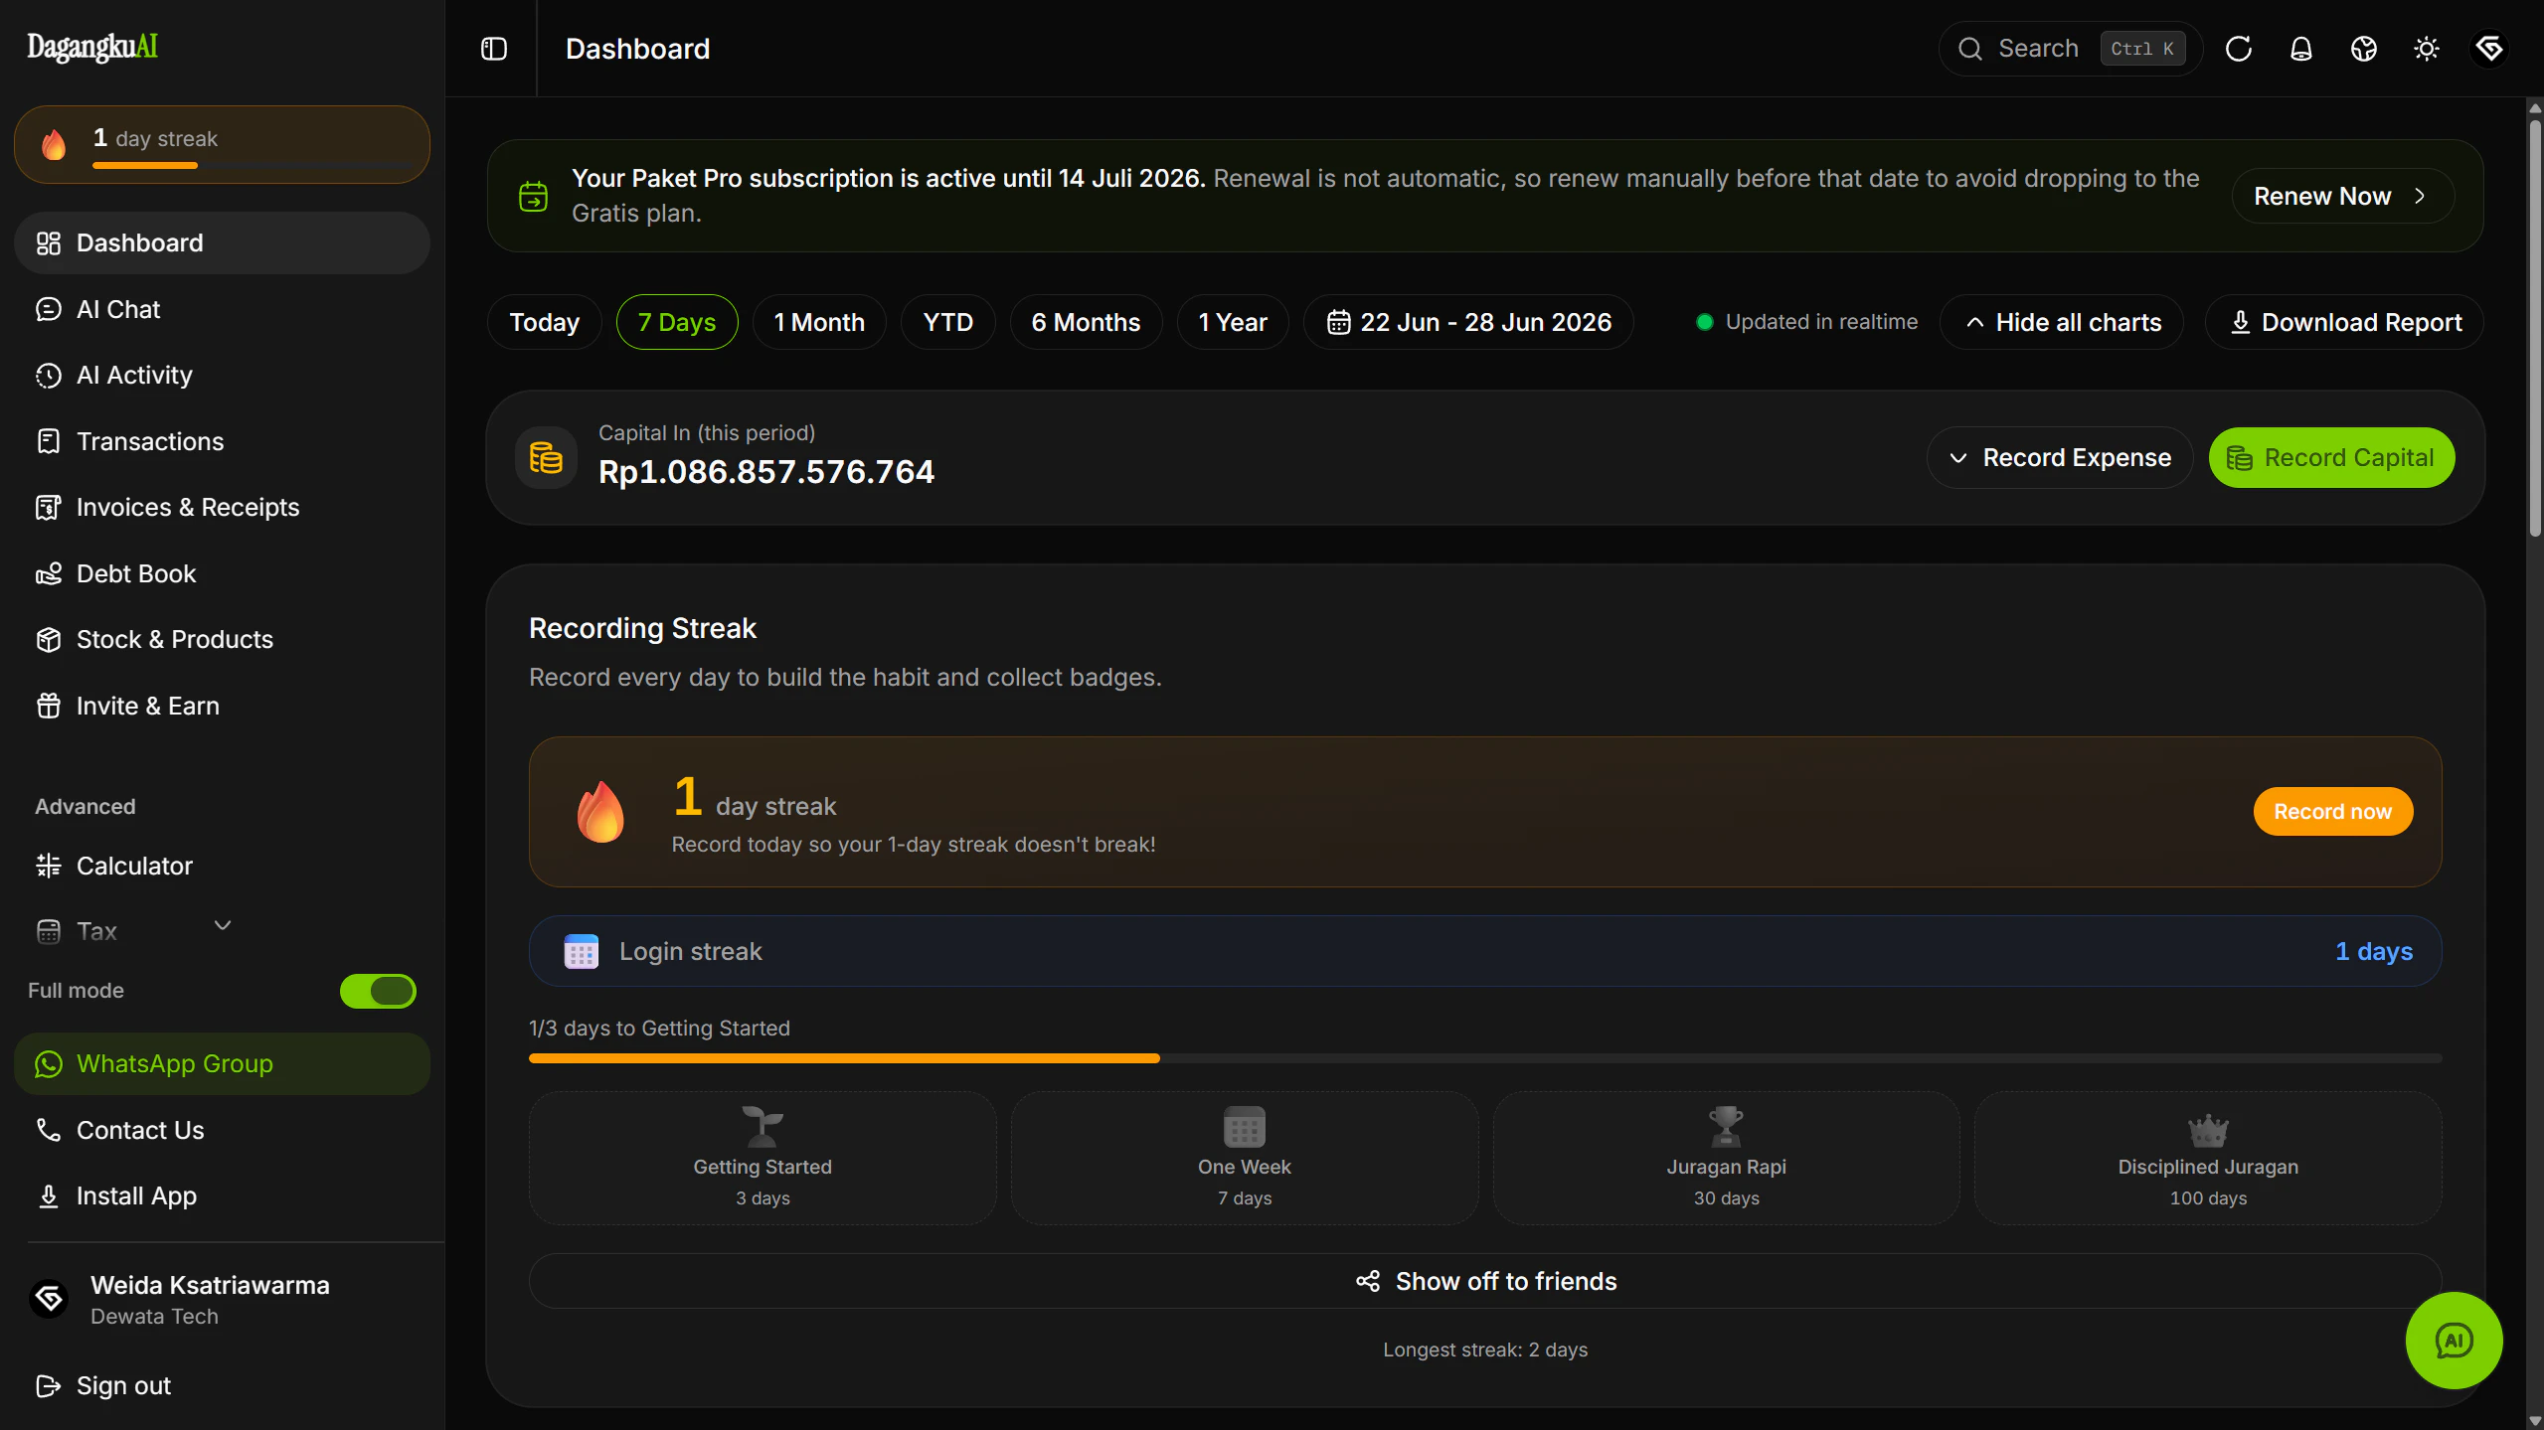Open Invoices & Receipts
Image resolution: width=2544 pixels, height=1430 pixels.
coord(222,507)
